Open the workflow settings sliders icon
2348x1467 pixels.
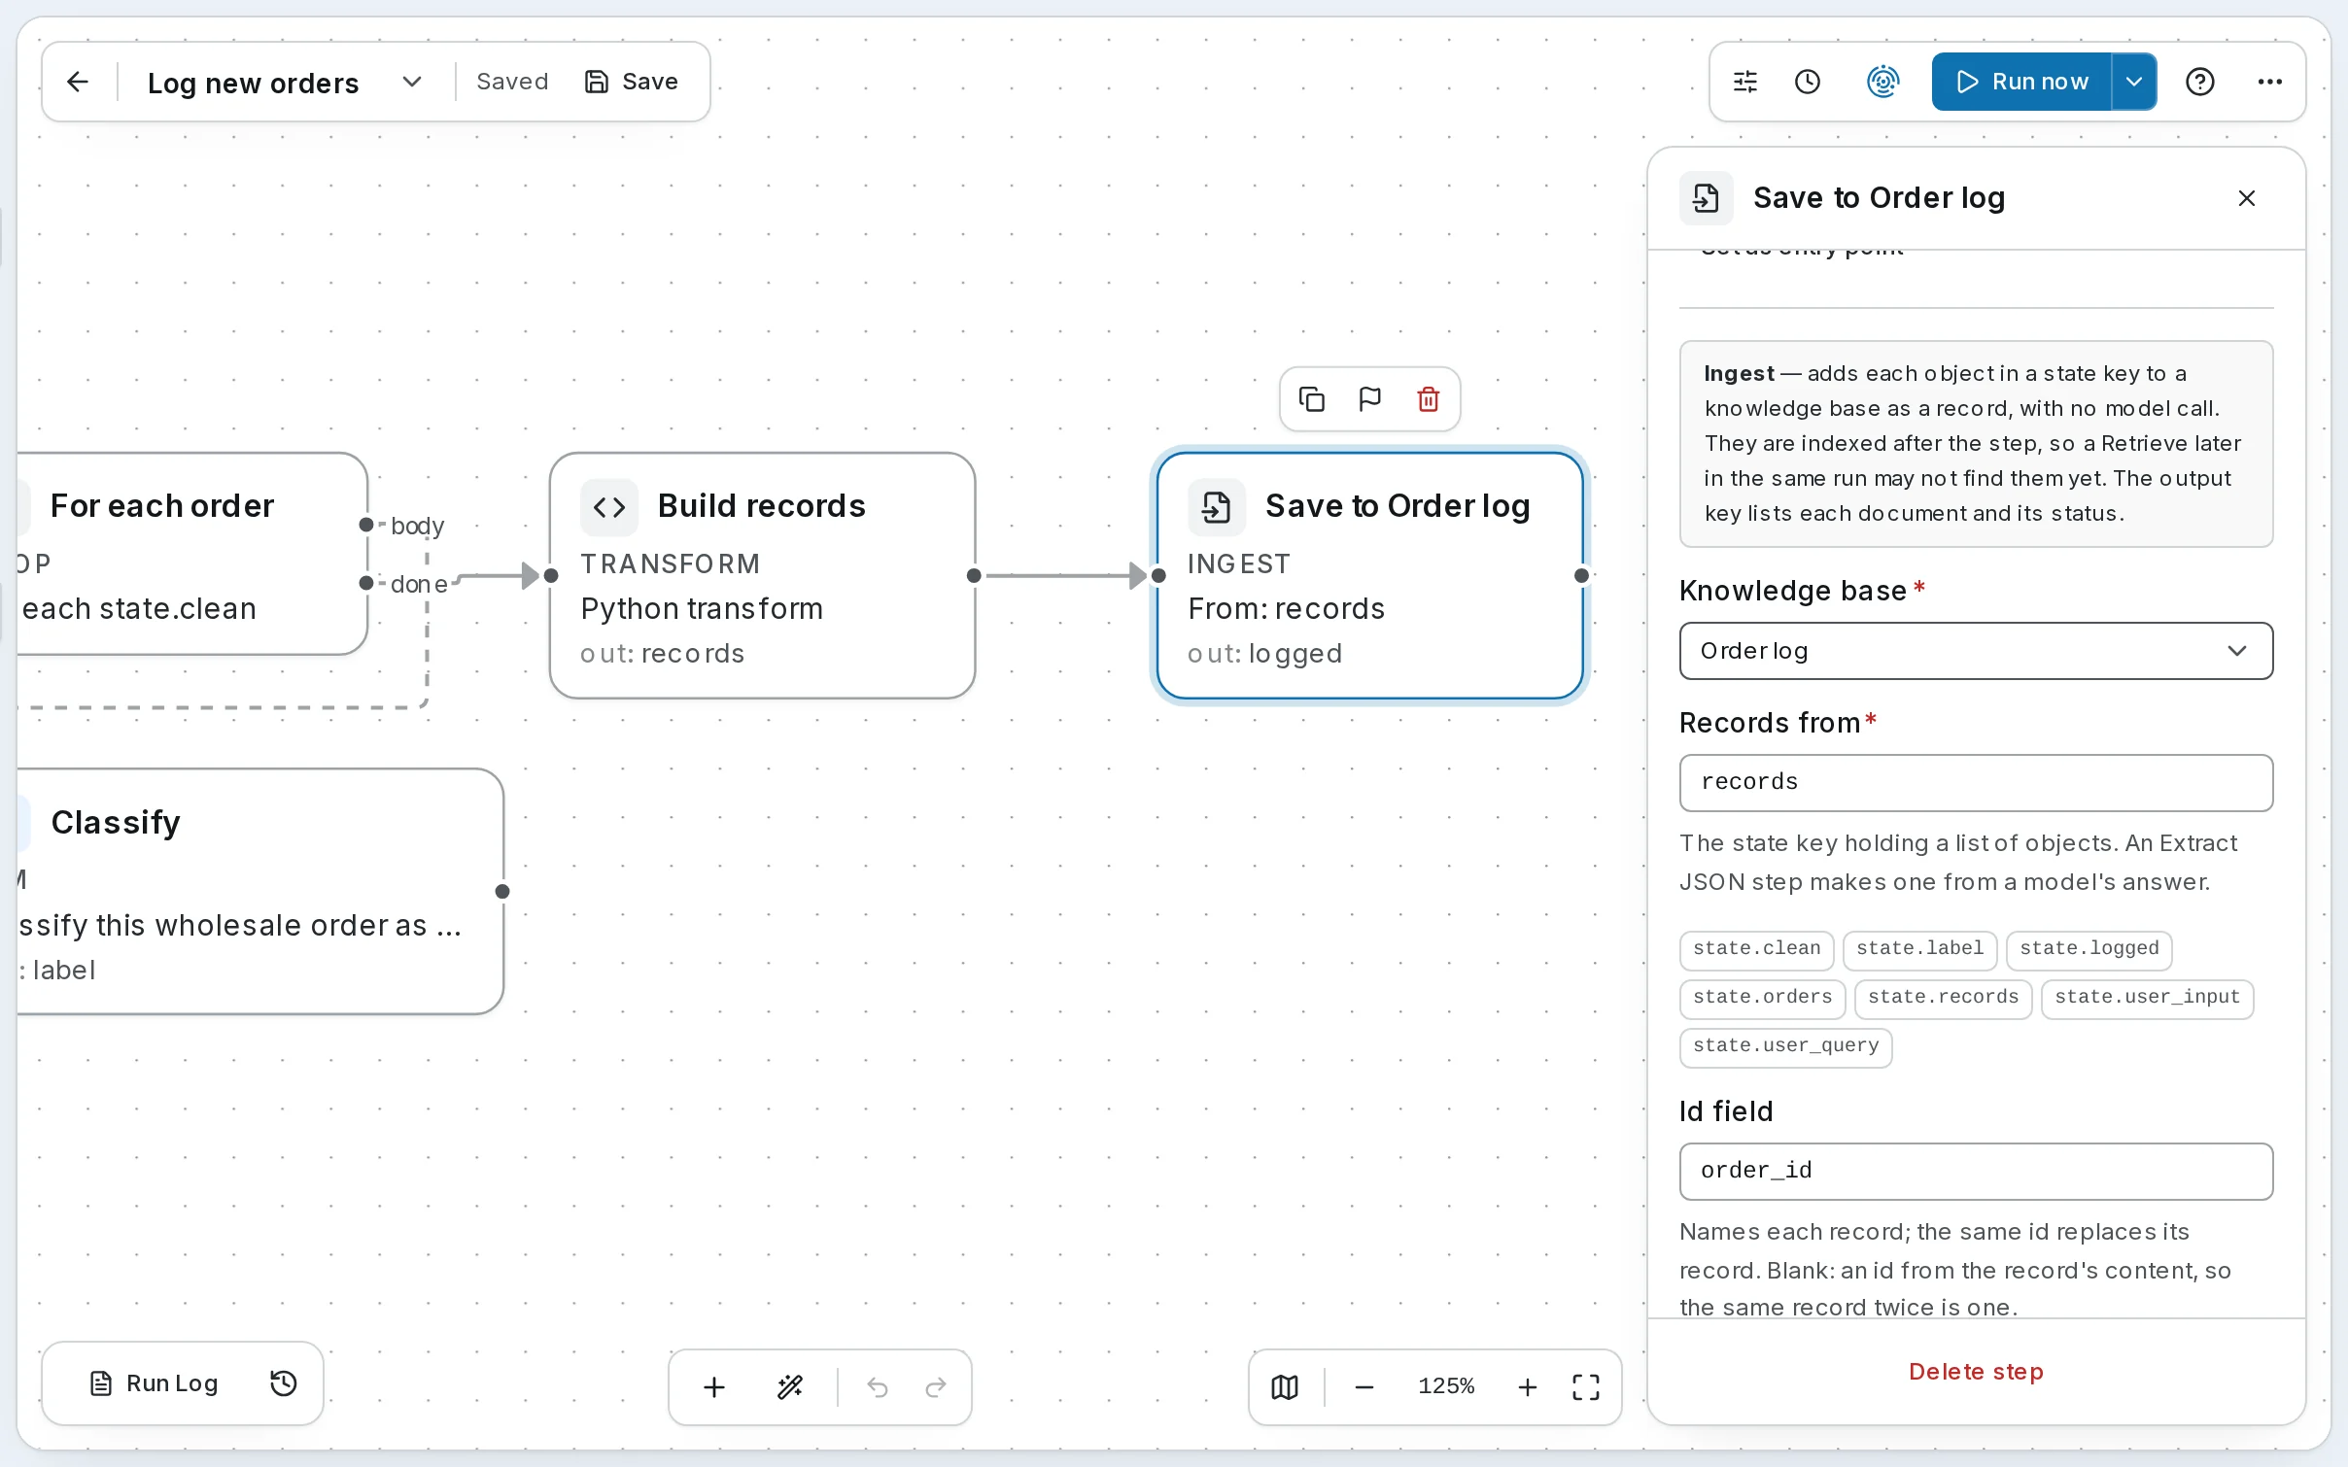tap(1745, 82)
